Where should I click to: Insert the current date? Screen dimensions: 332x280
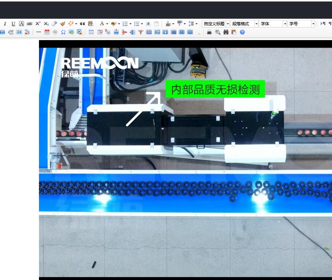click(47, 32)
